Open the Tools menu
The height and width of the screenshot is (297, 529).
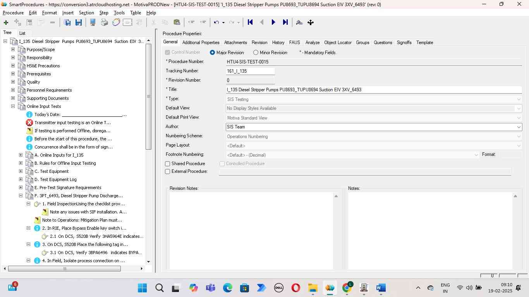(x=119, y=13)
